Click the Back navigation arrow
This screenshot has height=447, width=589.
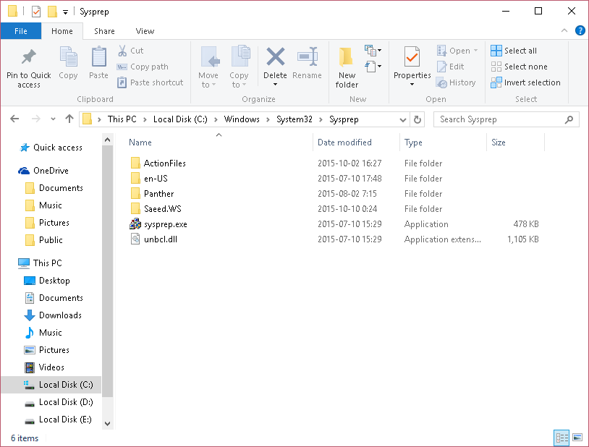click(x=14, y=119)
